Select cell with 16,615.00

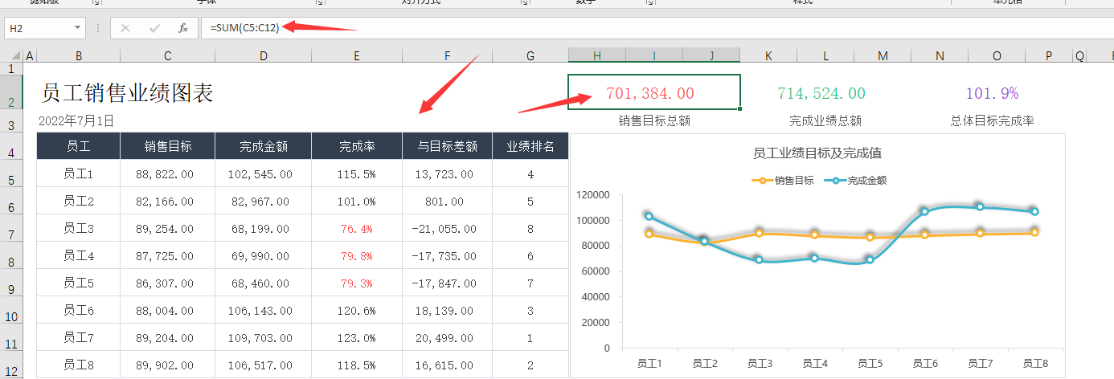[x=447, y=365]
